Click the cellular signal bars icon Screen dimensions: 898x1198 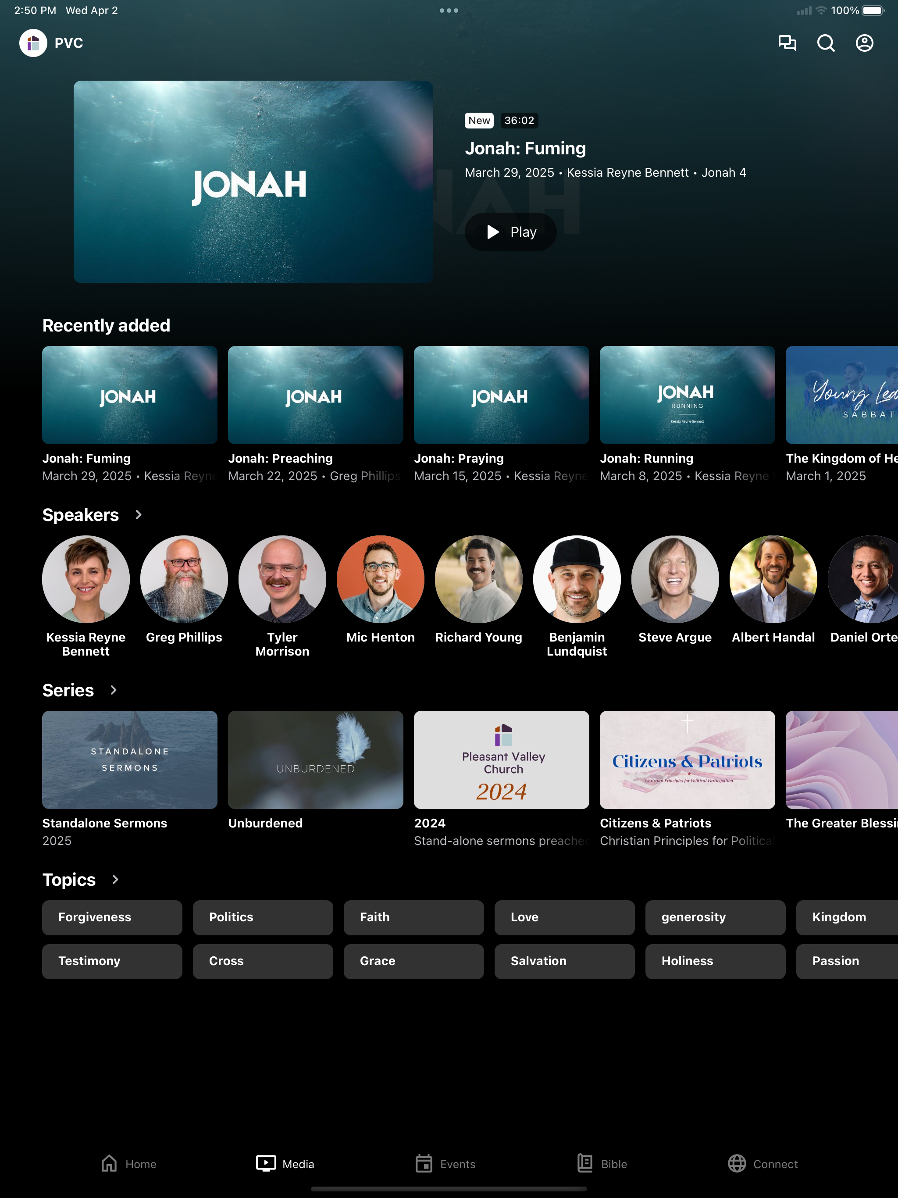(x=804, y=10)
